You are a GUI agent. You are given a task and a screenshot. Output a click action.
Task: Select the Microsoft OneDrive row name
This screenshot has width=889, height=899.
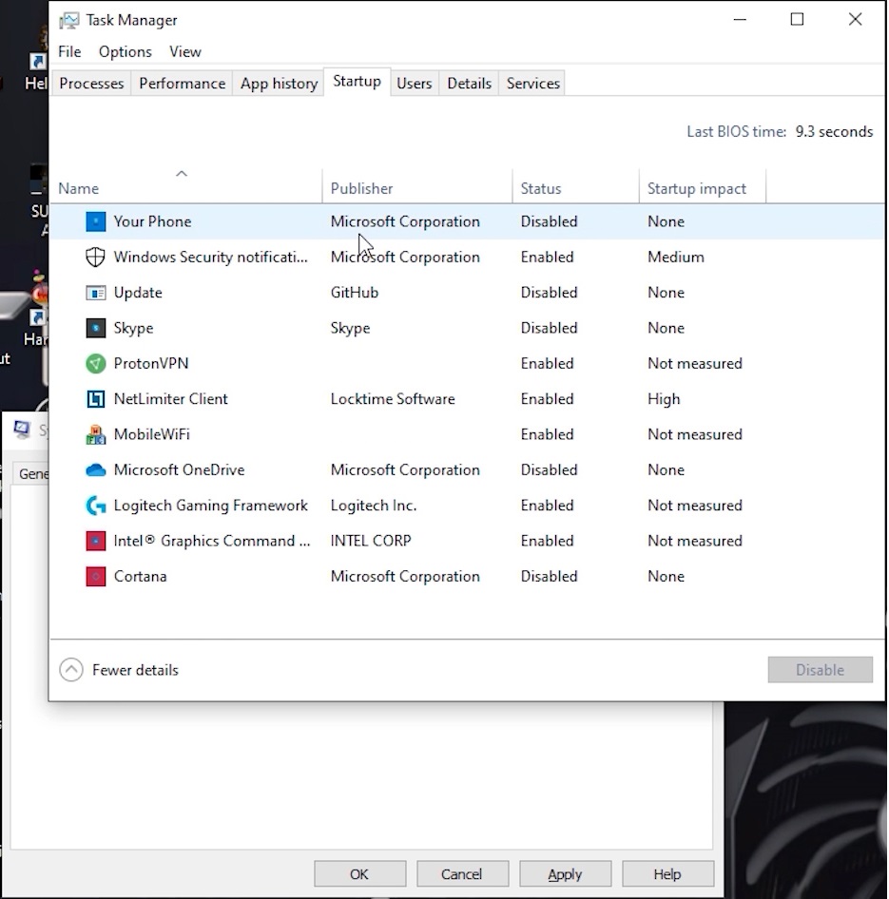click(x=179, y=470)
